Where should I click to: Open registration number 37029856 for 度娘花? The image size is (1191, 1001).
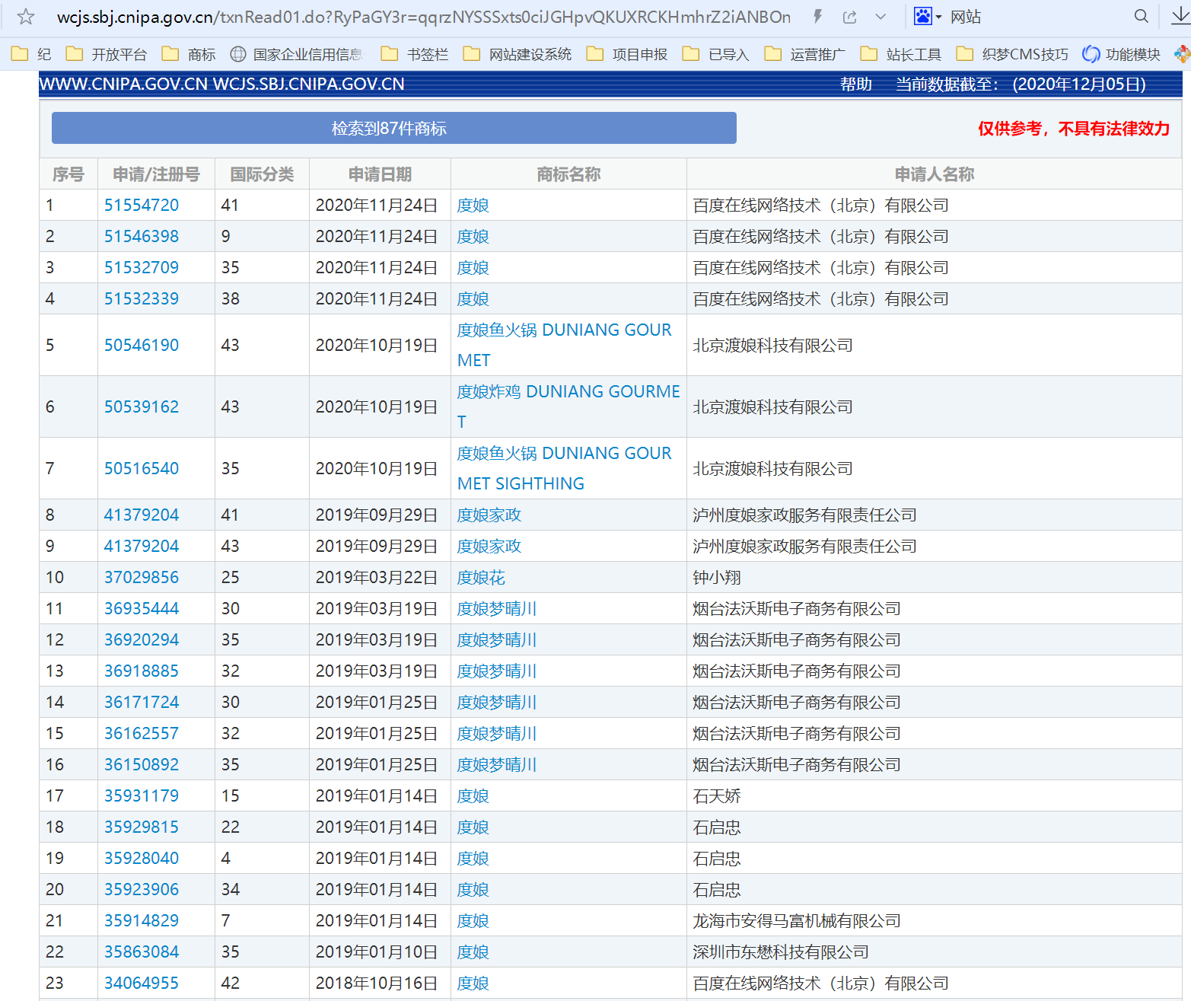(142, 578)
